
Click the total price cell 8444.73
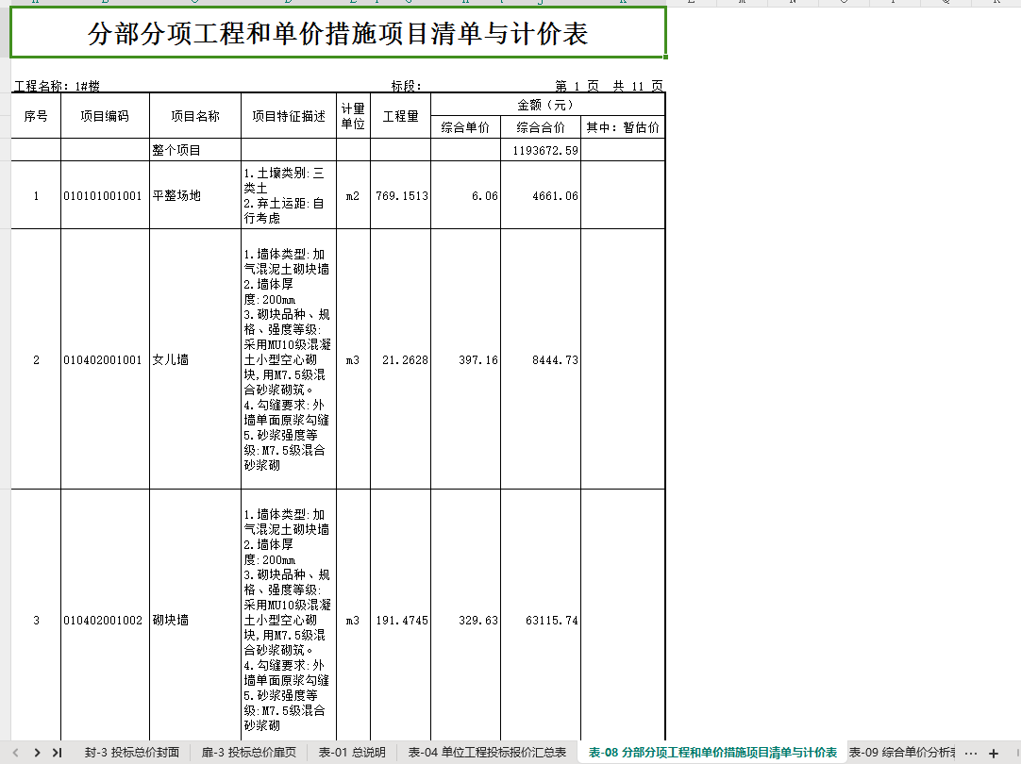click(541, 359)
